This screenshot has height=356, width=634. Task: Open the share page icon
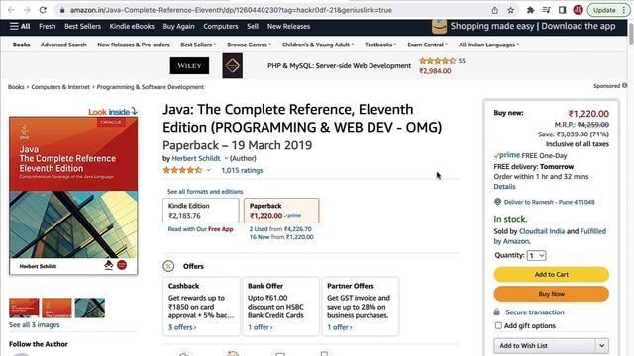[495, 10]
